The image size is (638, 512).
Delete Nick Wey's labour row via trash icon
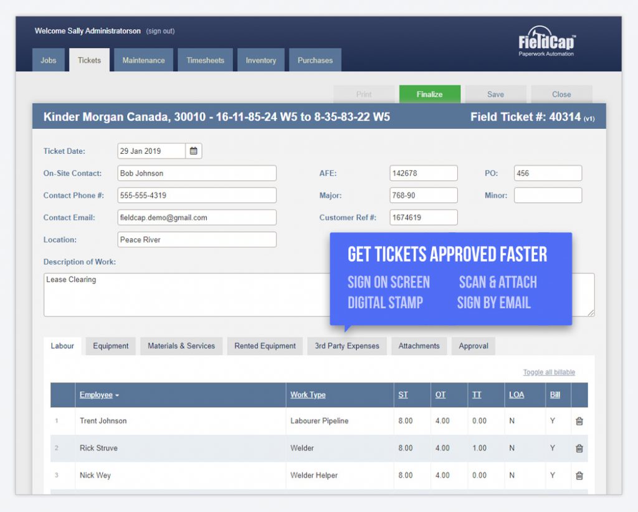(579, 475)
